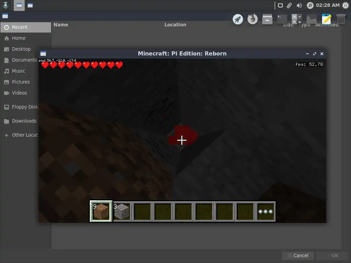Viewport: 351px width, 263px height.
Task: Open the system application menu logo
Action: pos(5,5)
